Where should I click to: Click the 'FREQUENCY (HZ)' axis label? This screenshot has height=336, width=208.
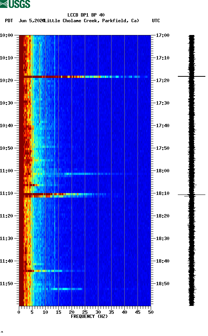click(89, 316)
